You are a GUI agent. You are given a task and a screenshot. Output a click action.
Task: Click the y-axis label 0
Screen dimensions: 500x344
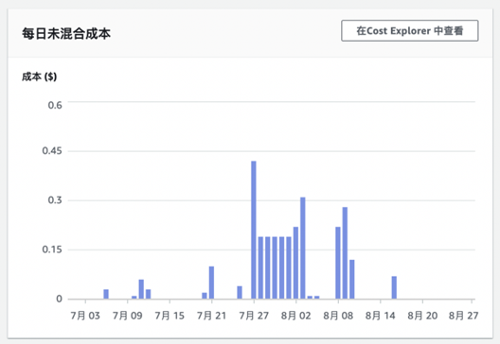point(59,299)
